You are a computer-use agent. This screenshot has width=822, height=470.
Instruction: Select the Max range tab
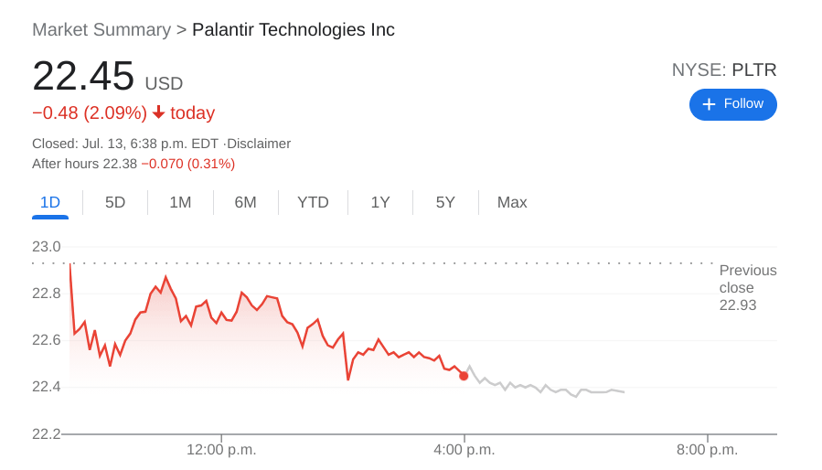(512, 202)
